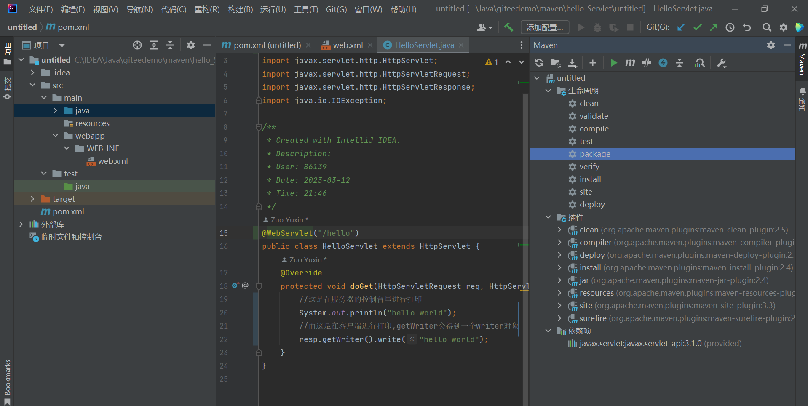The height and width of the screenshot is (406, 808).
Task: Expand the compiler plugin node
Action: point(559,243)
